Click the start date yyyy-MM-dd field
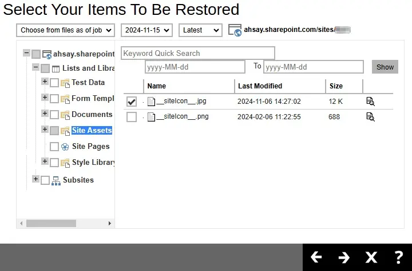Viewport: 412px width, 271px height. (195, 67)
